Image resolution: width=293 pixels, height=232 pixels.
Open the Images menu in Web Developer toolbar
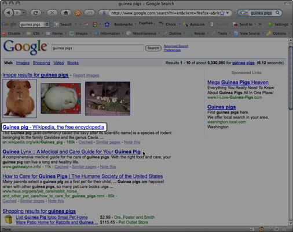(80, 34)
